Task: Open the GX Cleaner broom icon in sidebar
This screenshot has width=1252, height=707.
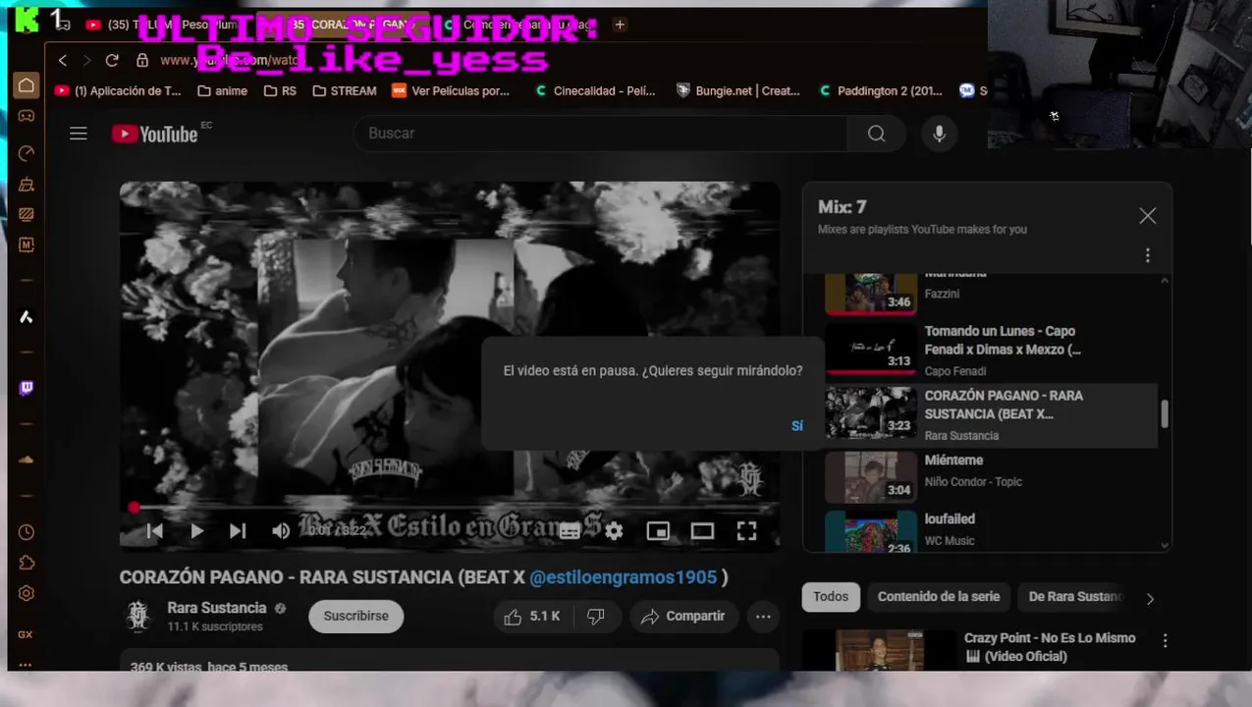Action: click(27, 185)
